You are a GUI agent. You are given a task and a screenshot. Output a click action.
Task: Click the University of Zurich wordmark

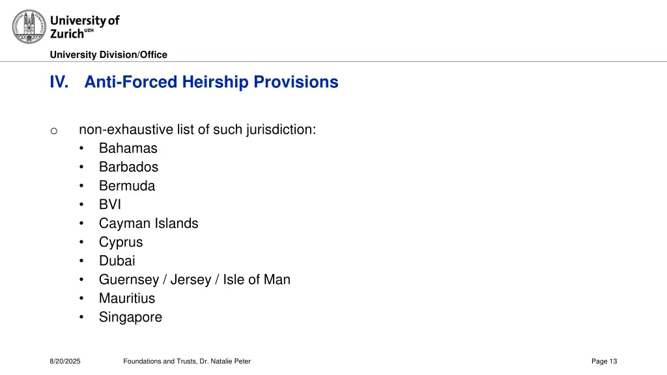point(85,27)
